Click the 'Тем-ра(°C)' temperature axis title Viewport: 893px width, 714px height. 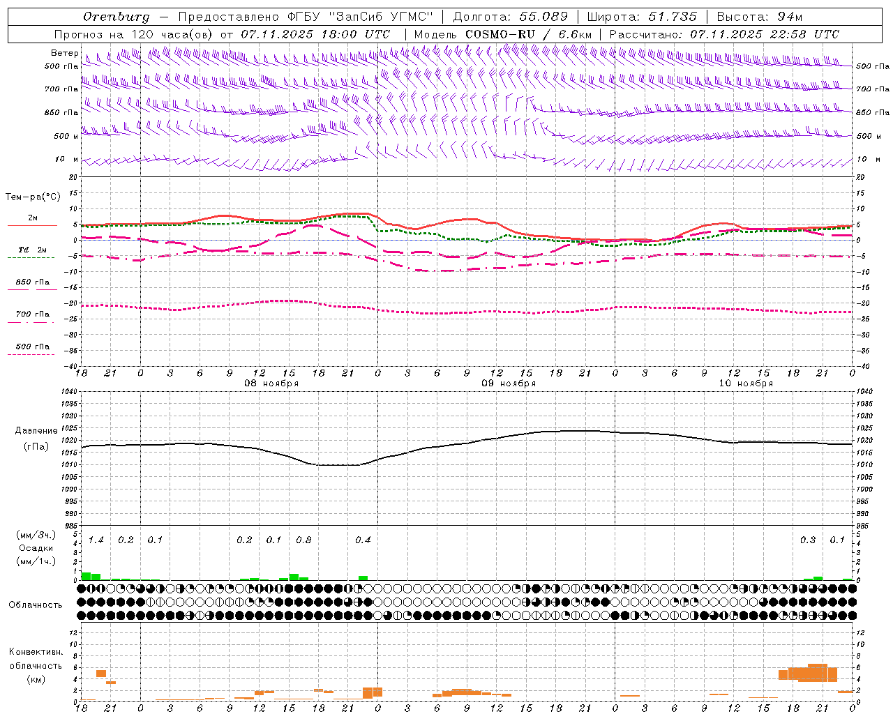tap(33, 197)
